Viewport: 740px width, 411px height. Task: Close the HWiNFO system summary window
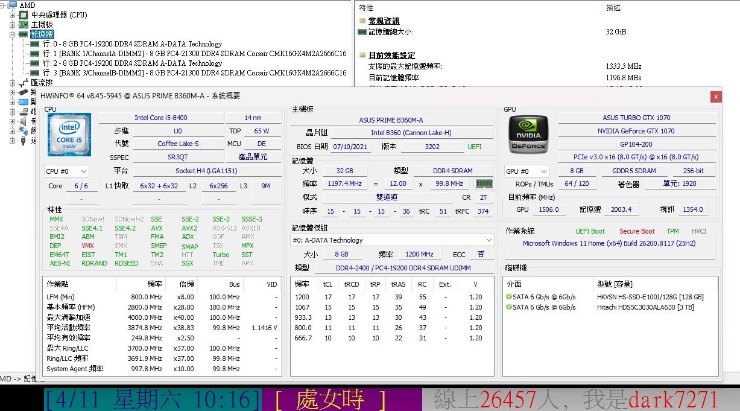pyautogui.click(x=715, y=97)
